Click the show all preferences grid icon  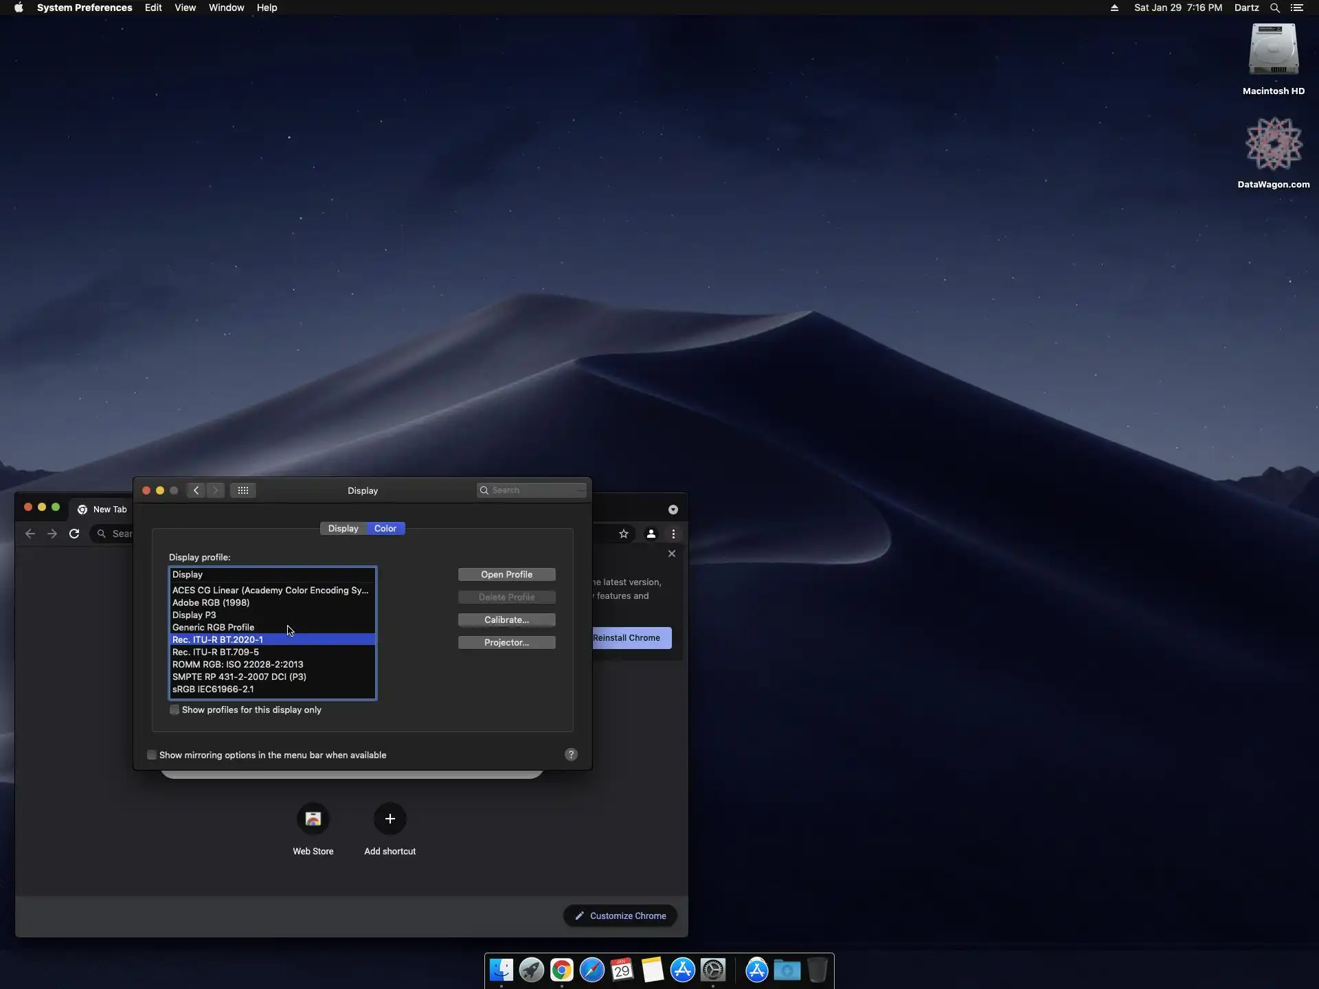243,490
